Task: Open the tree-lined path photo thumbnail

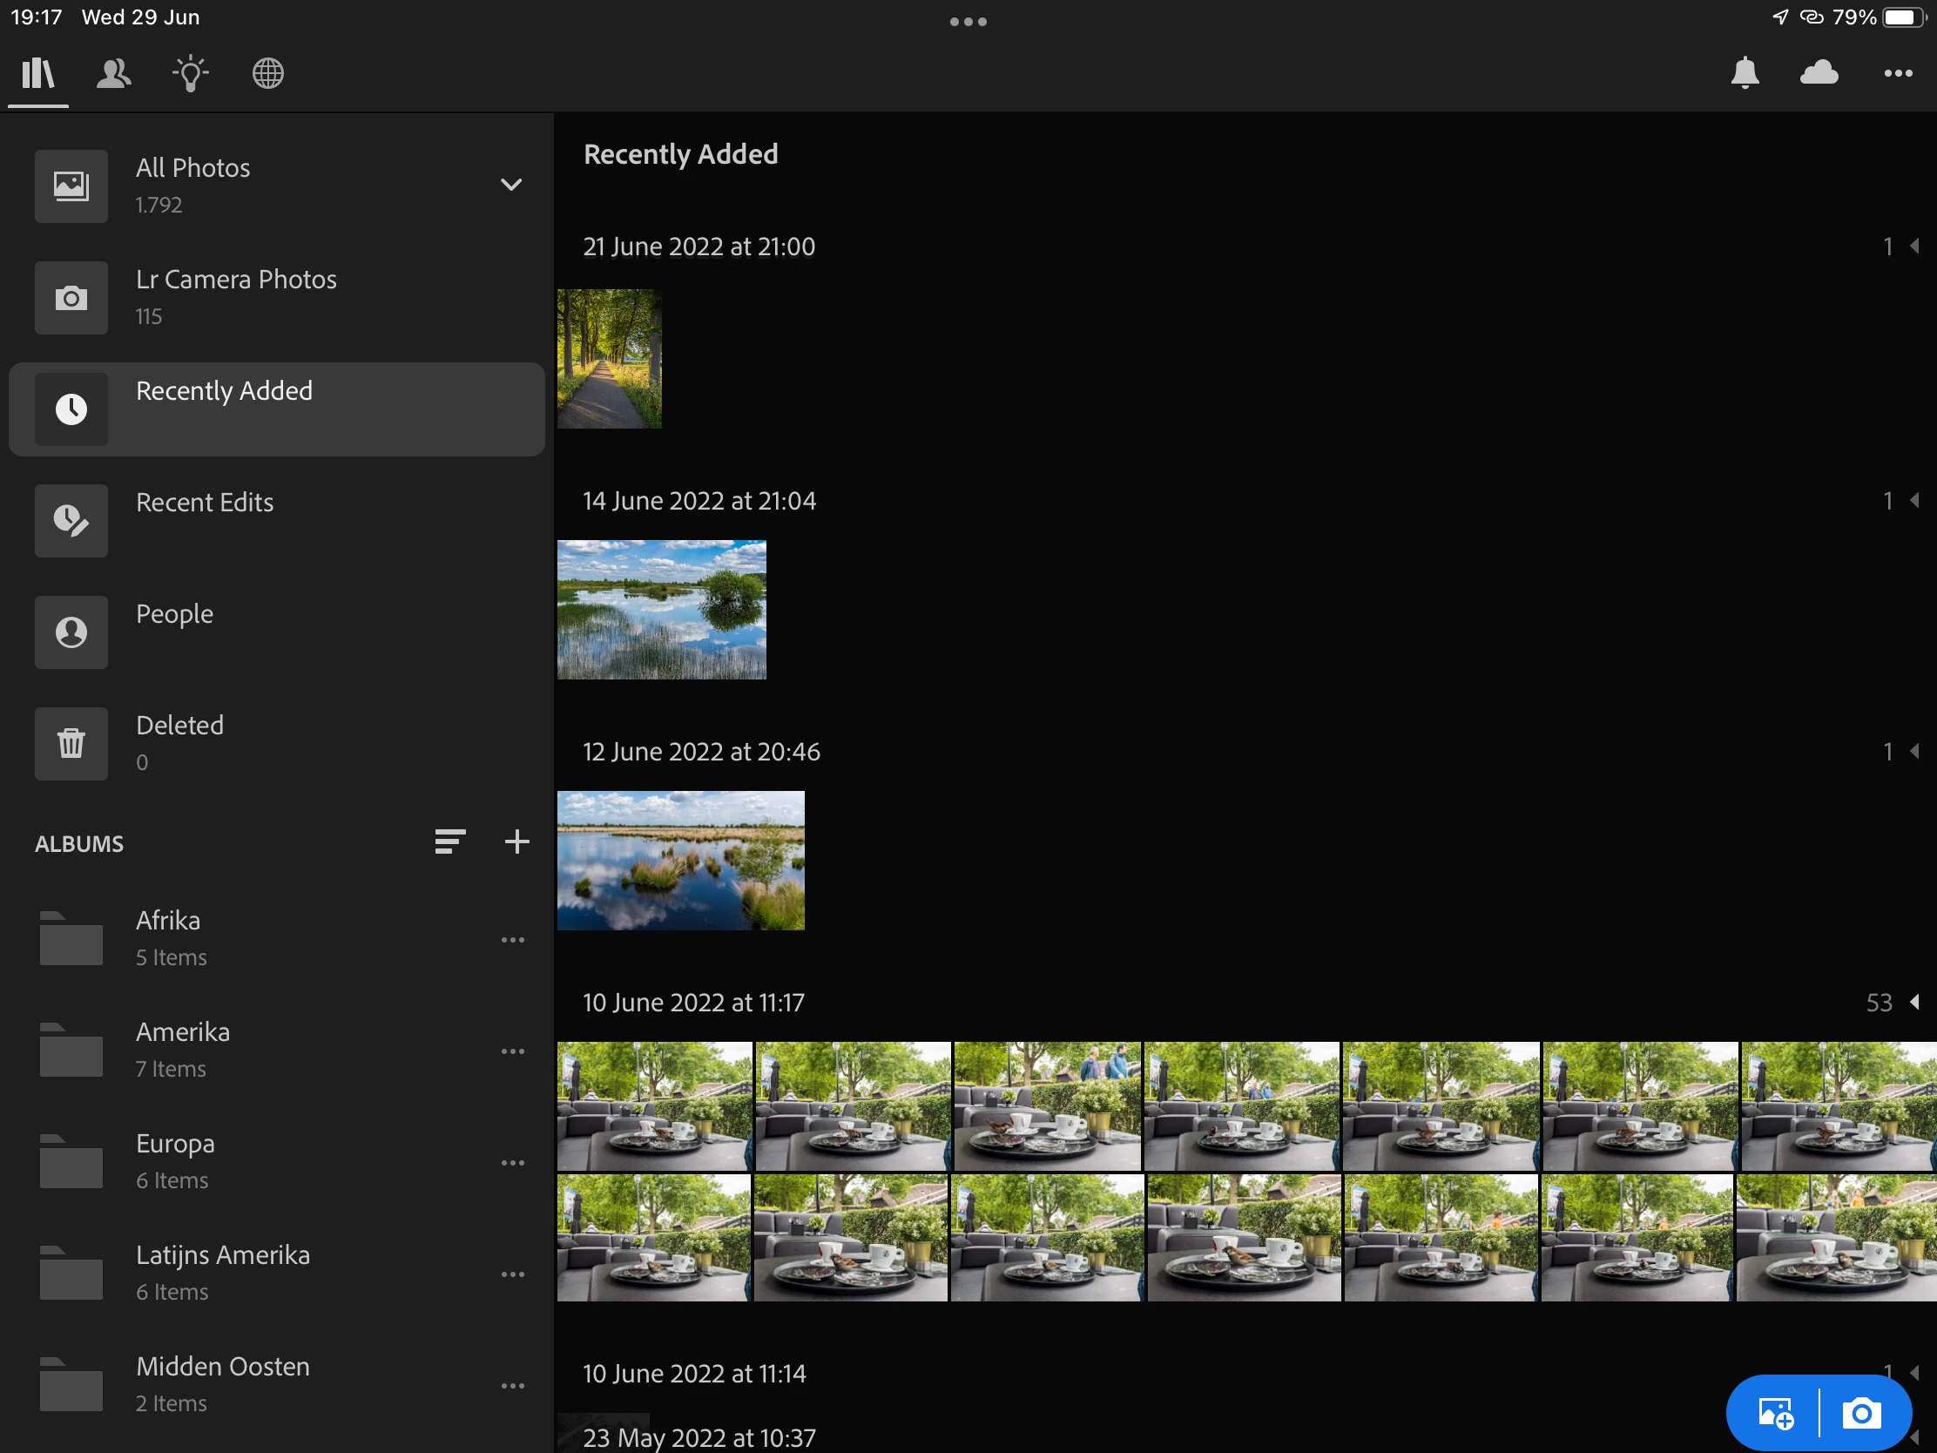Action: tap(610, 359)
